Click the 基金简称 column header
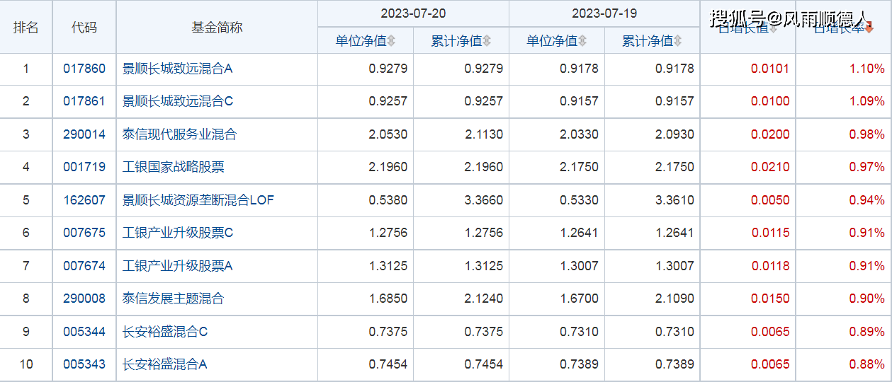 tap(217, 28)
